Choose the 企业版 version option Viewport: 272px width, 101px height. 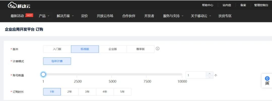coord(113,49)
